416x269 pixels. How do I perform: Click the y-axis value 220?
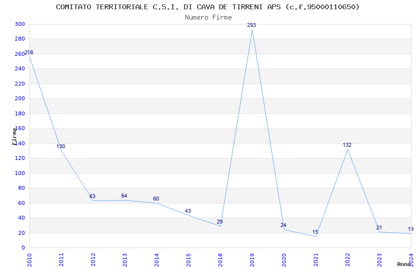click(20, 84)
